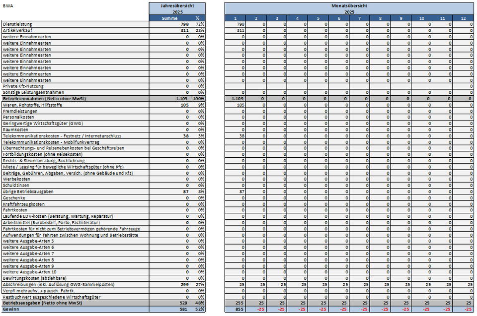
Task: Select Arbeitsmittel (Bürobedarf, Porto, Fachliteratur) label
Action: pyautogui.click(x=51, y=223)
